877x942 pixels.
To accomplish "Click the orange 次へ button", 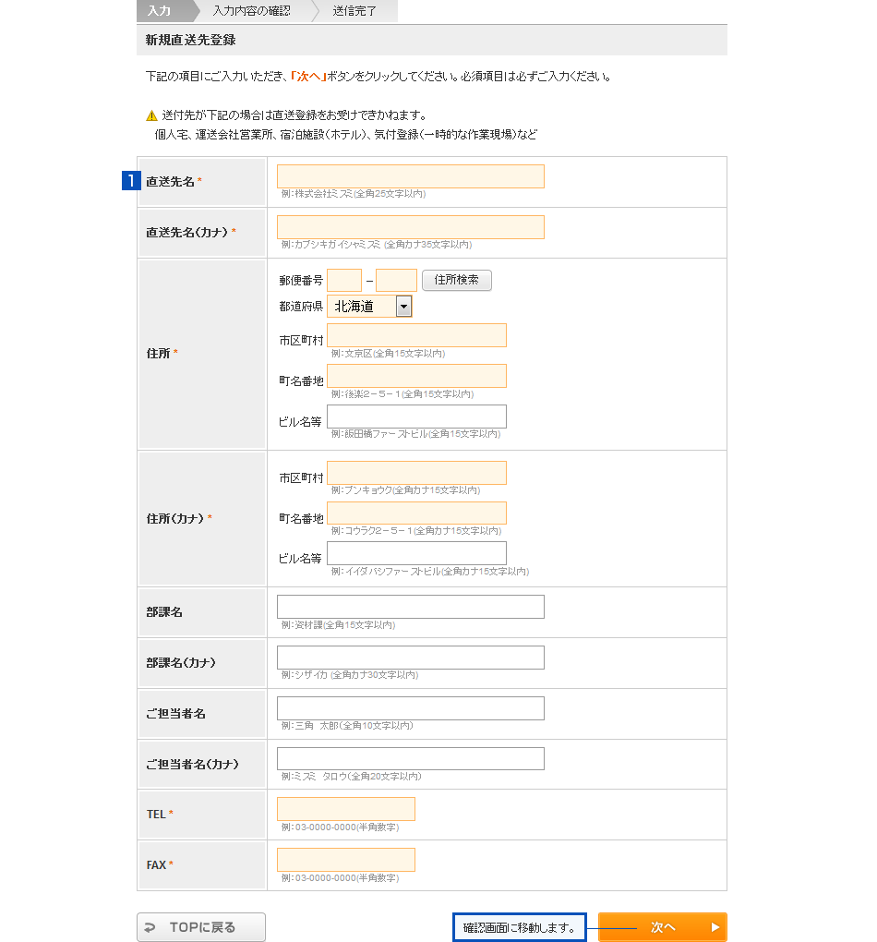I will [x=662, y=927].
